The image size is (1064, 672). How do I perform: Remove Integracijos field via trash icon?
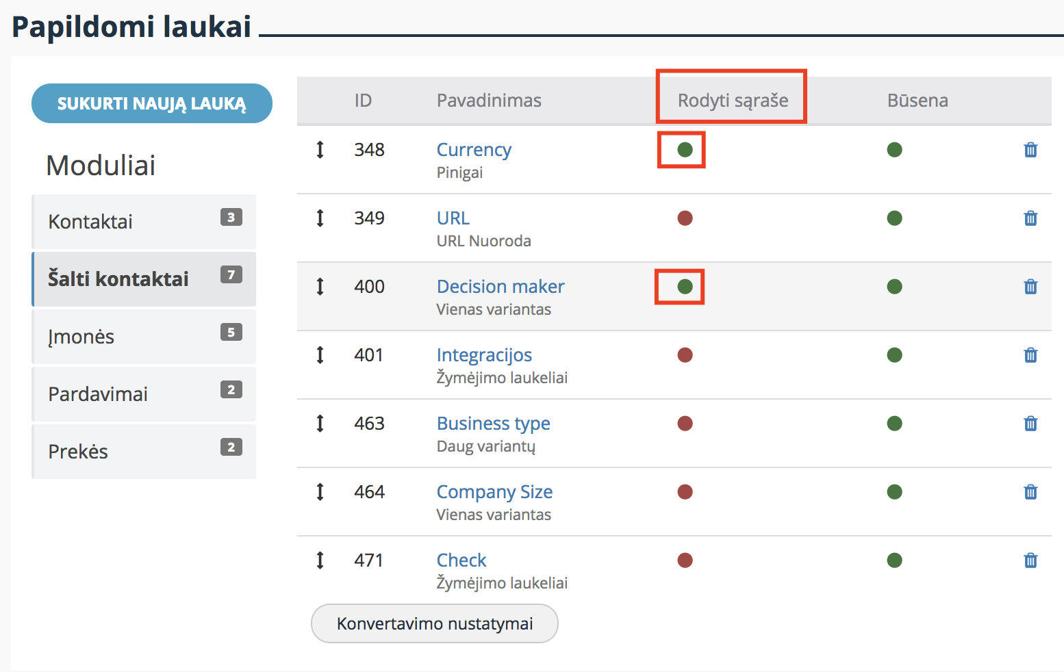coord(1030,355)
